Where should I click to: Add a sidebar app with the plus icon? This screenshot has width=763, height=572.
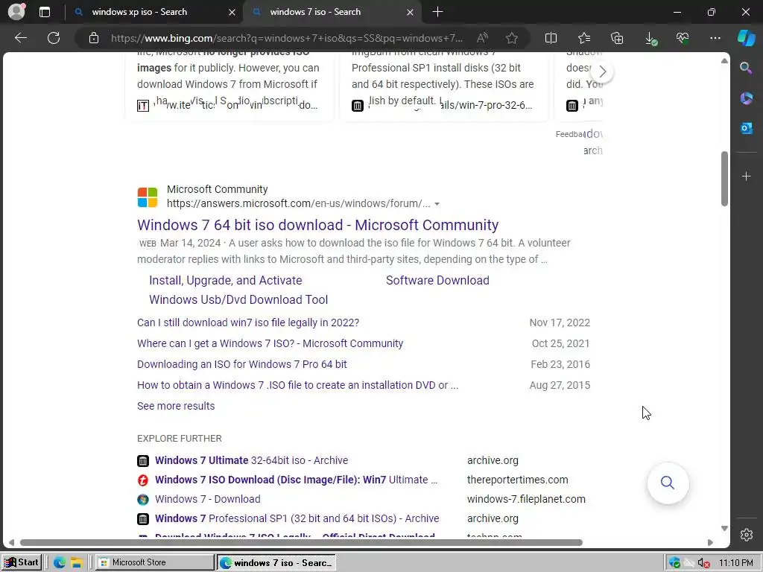coord(746,176)
